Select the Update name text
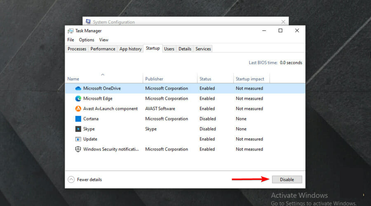The image size is (371, 206). (x=90, y=139)
